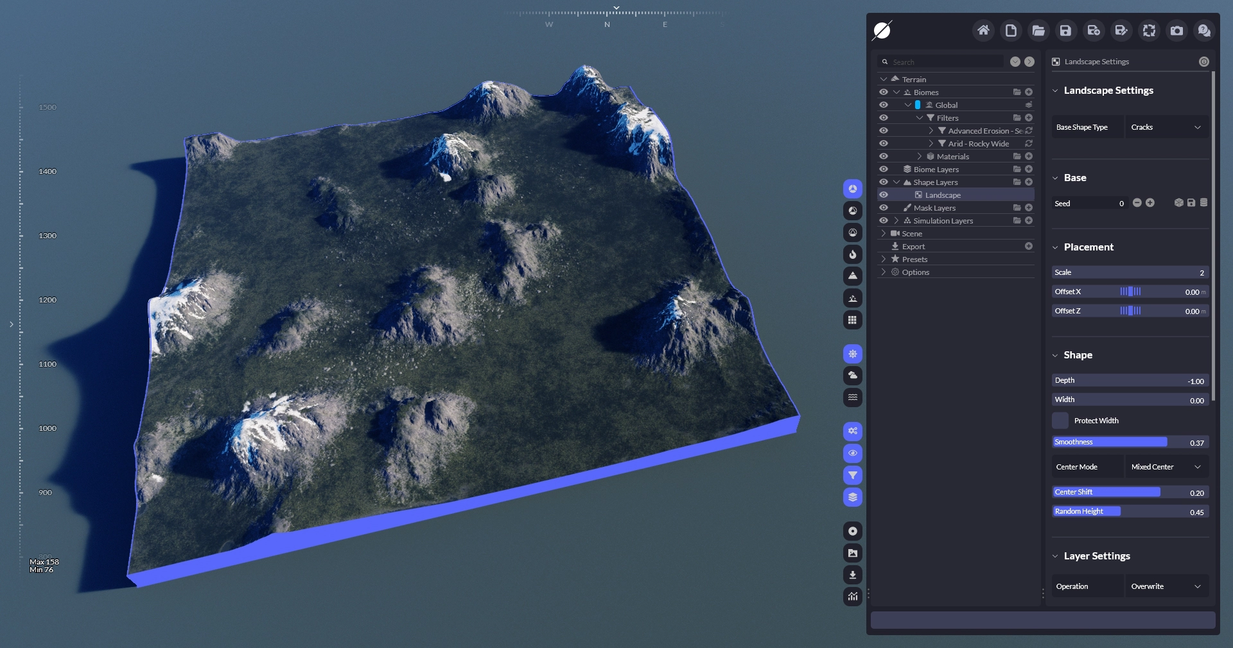Screen dimensions: 1233x648
Task: Click the clouds icon in viewport sidebar
Action: (x=852, y=375)
